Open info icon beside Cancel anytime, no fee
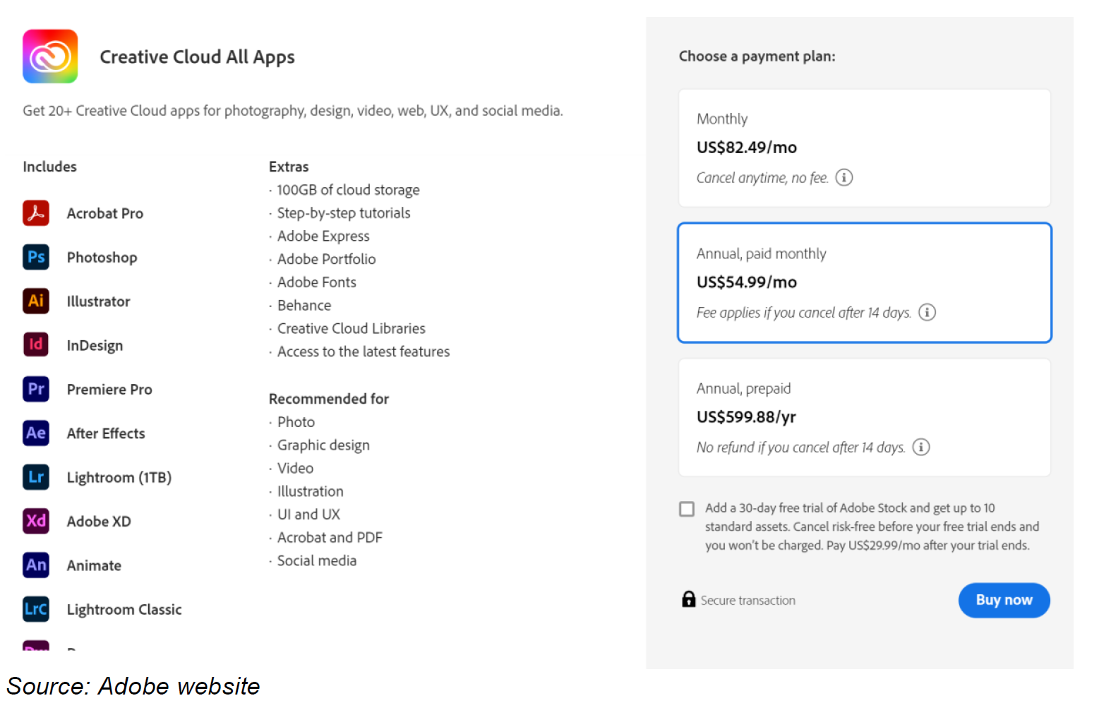The image size is (1111, 703). (844, 177)
